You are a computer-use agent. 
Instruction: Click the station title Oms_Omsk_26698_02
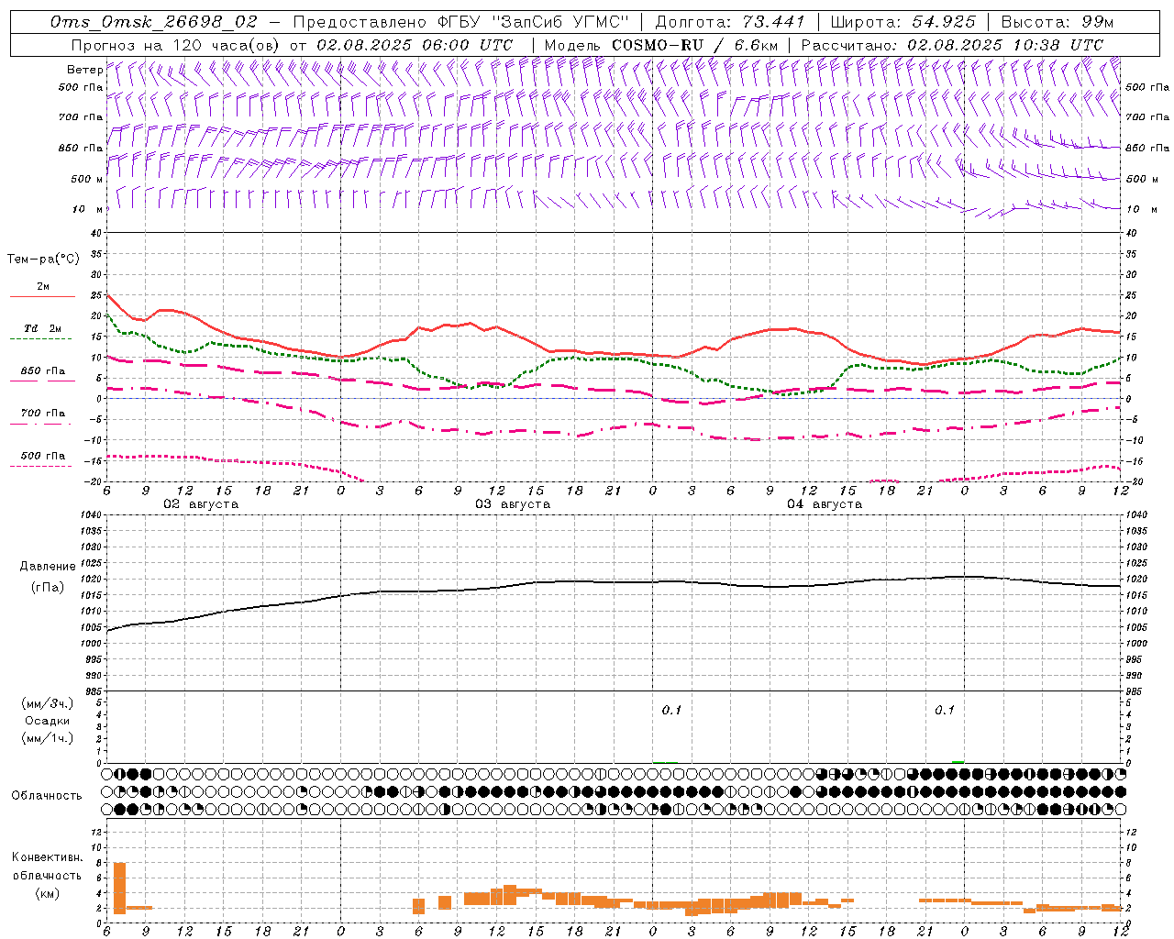click(154, 22)
